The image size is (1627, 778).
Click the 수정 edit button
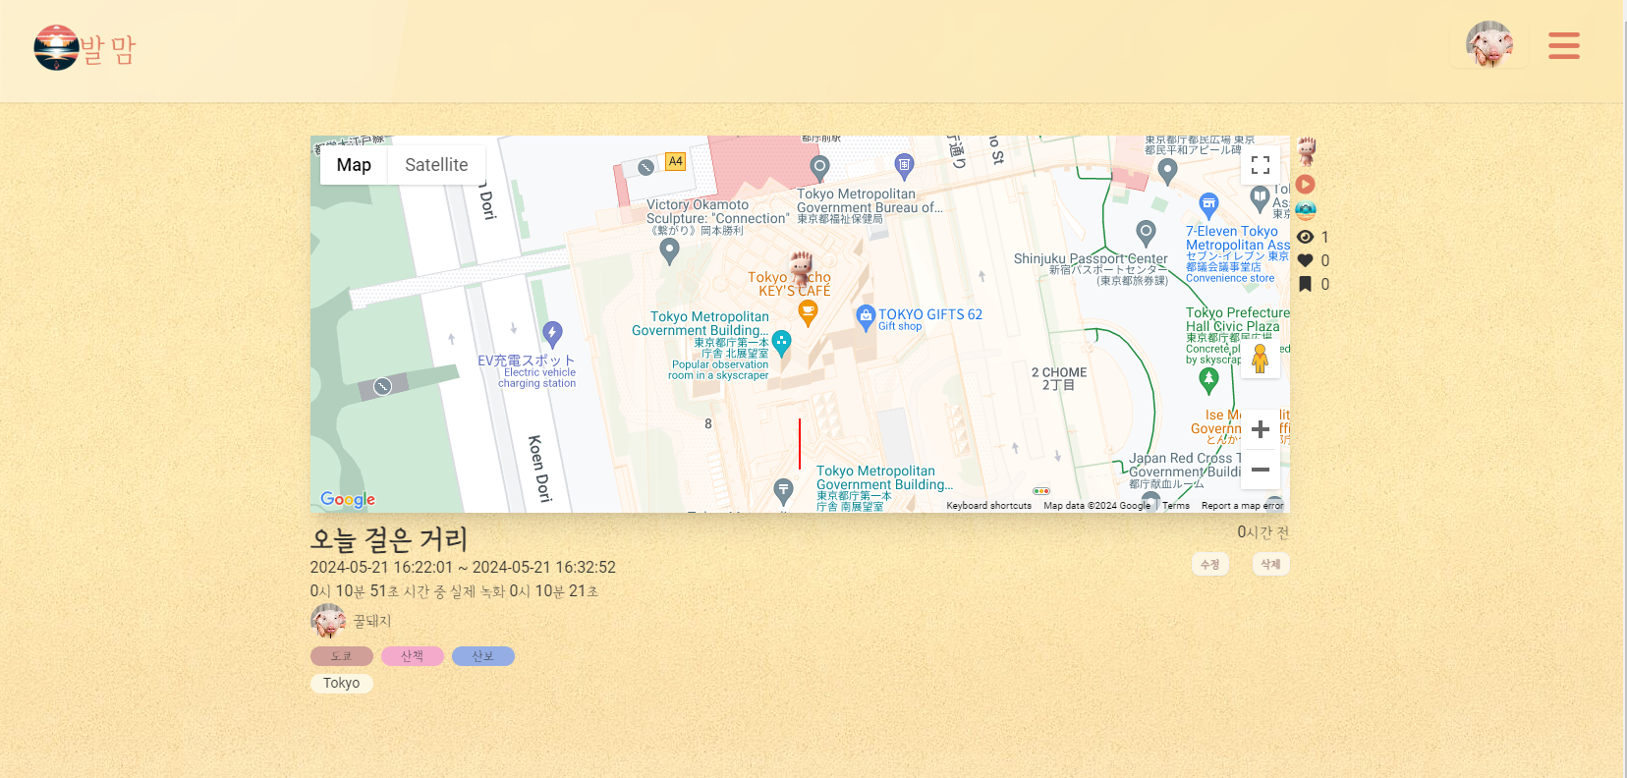[1210, 564]
